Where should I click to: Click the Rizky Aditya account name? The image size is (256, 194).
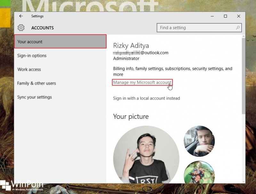coord(131,45)
